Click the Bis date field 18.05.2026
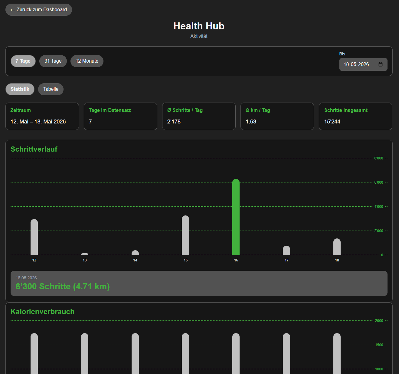 (x=363, y=64)
